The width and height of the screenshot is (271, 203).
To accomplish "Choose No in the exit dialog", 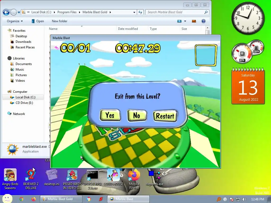I will pos(137,115).
